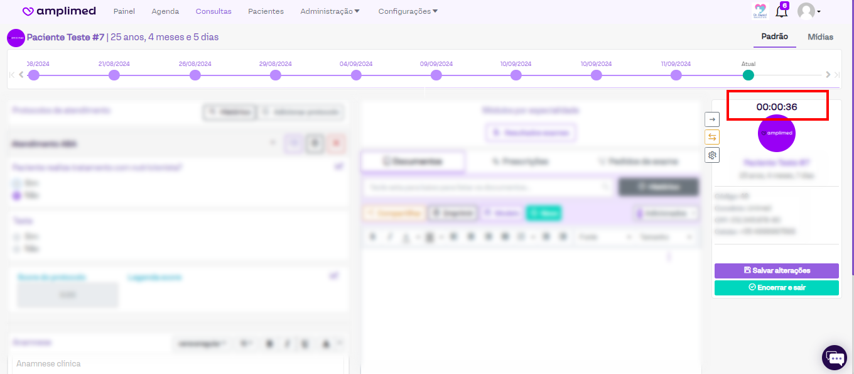Image resolution: width=854 pixels, height=374 pixels.
Task: Click the gear icon beside patient card
Action: 712,155
